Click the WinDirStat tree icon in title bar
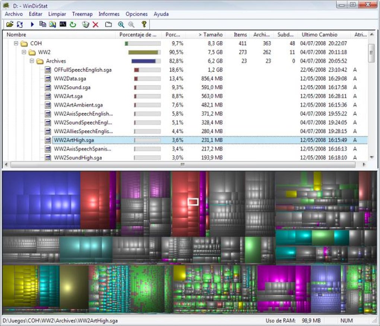The height and width of the screenshot is (326, 380). [6, 5]
